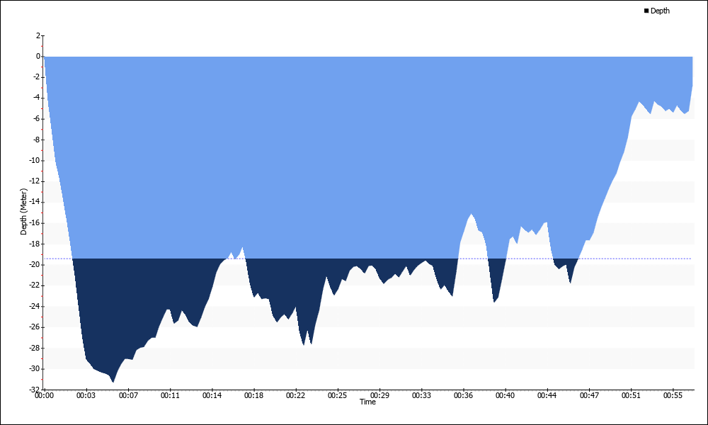Click the -24 depth axis label
708x425 pixels.
(35, 306)
